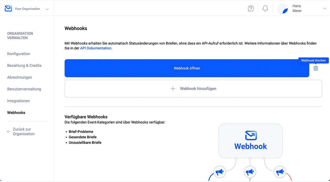This screenshot has height=182, width=330.
Task: Click the Webhook öffnen button
Action: tap(187, 68)
